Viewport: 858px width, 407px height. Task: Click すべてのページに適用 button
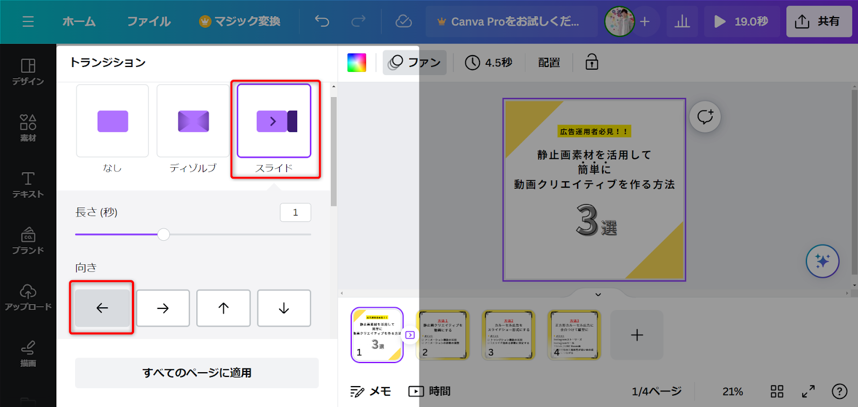coord(197,373)
